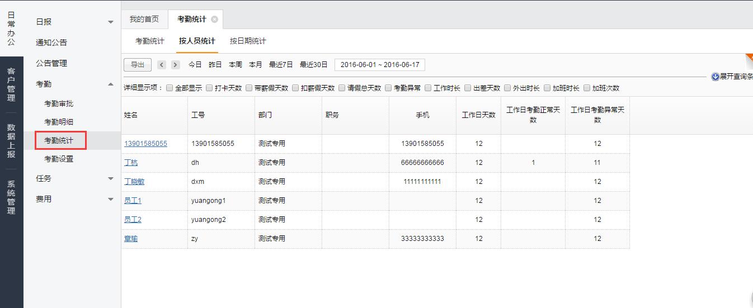The width and height of the screenshot is (753, 308).
Task: Click the previous date range arrow
Action: pos(162,65)
